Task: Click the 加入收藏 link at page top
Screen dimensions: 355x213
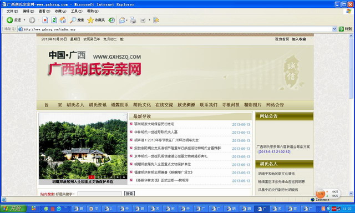Action: pyautogui.click(x=299, y=39)
